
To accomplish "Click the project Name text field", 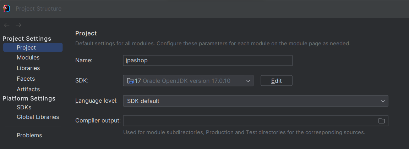I will [207, 61].
